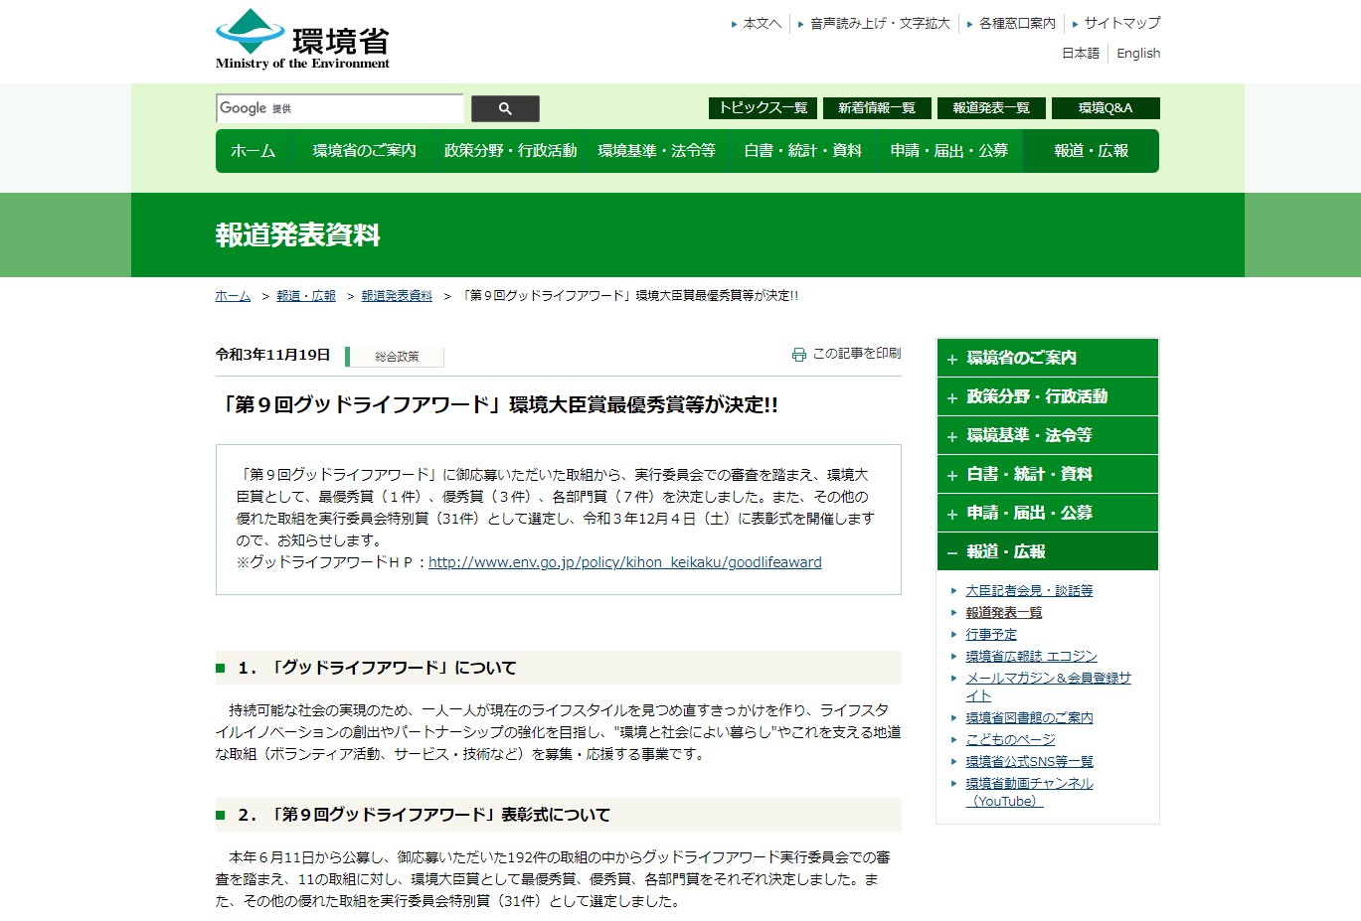This screenshot has height=921, width=1361.
Task: Collapse the 報道・広報 sidebar section
Action: pos(1047,551)
